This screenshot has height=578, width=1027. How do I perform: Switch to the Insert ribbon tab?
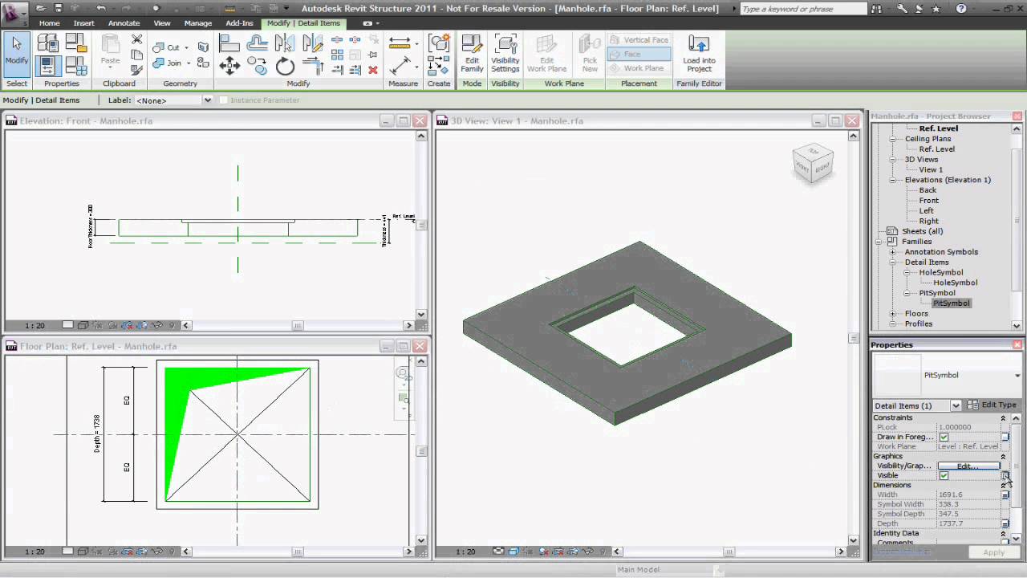[x=83, y=23]
